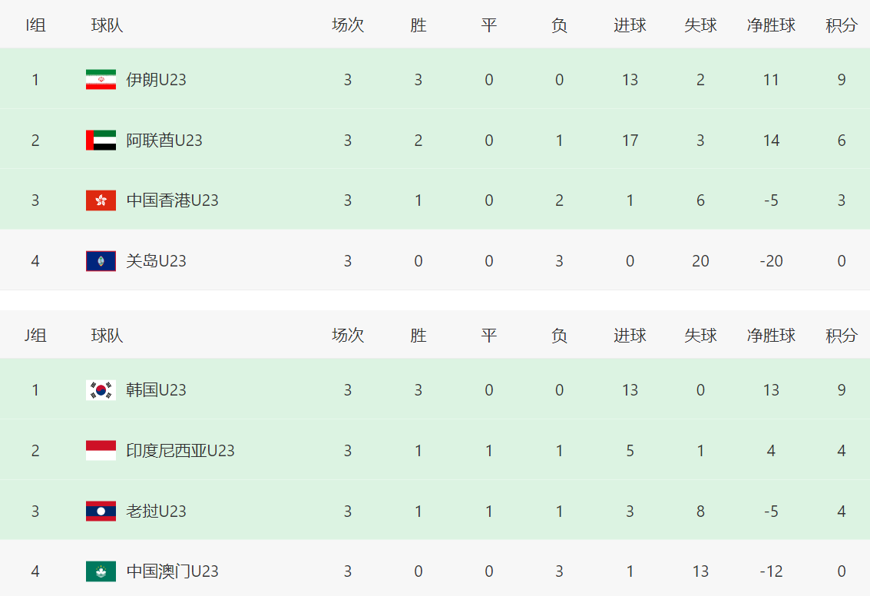Viewport: 870px width, 596px height.
Task: Click the 老挝U23 team name
Action: pyautogui.click(x=156, y=512)
